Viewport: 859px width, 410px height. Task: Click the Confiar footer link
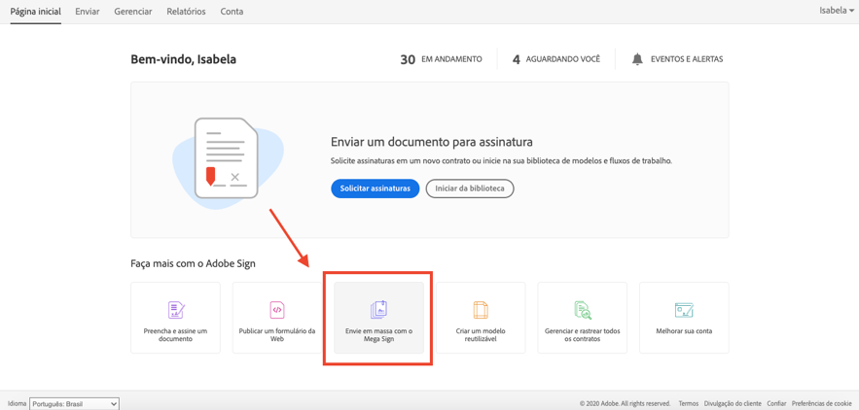pyautogui.click(x=777, y=403)
